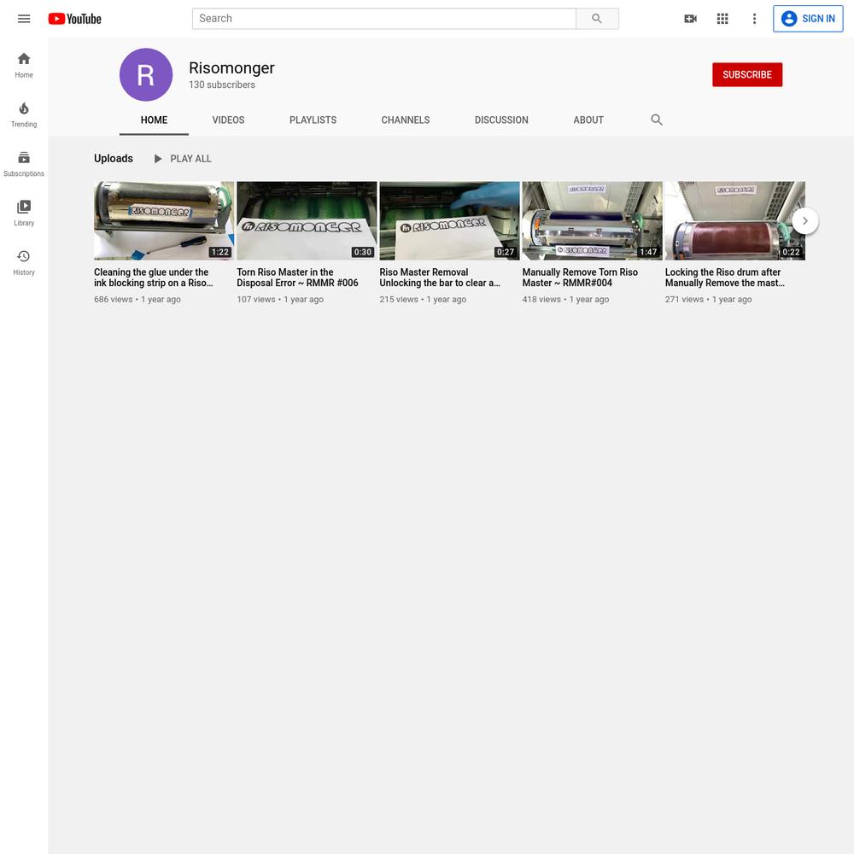The image size is (854, 854).
Task: Advance uploads carousel with next arrow
Action: [805, 221]
